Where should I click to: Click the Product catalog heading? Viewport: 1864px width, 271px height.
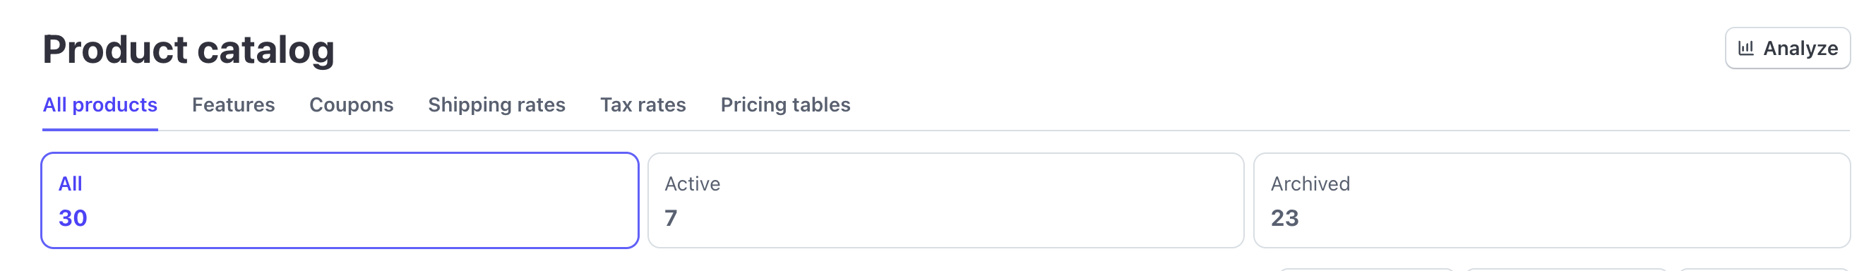(x=188, y=50)
